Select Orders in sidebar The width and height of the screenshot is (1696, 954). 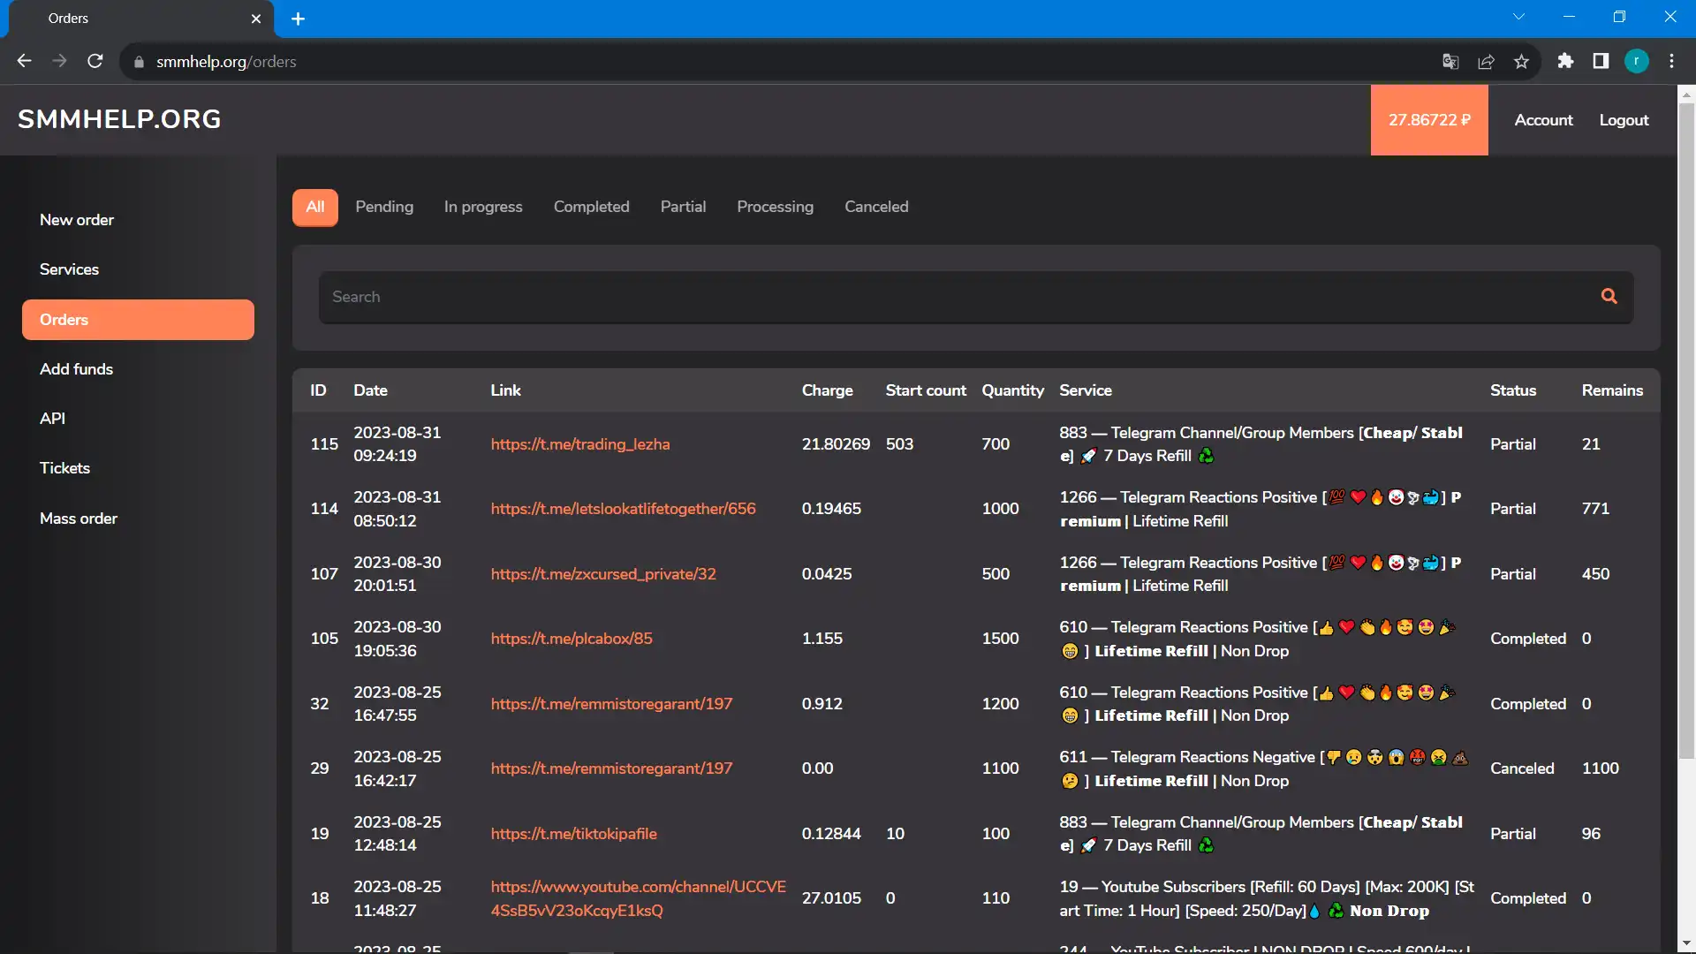(x=138, y=320)
